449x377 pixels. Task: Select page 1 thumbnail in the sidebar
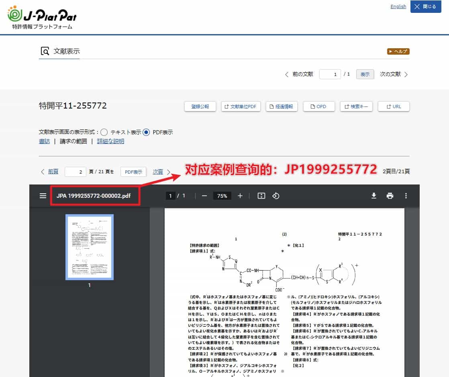(89, 247)
